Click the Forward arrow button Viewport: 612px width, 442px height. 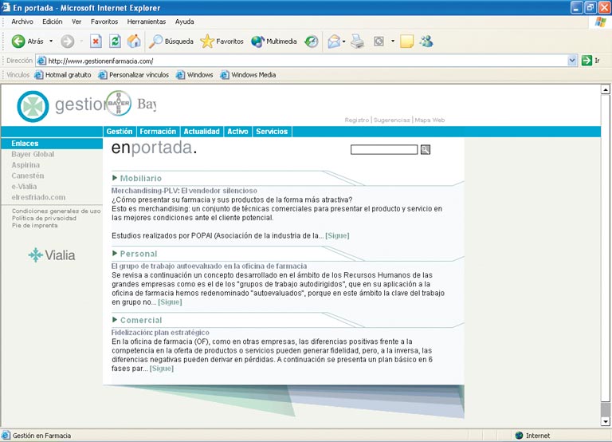[68, 41]
